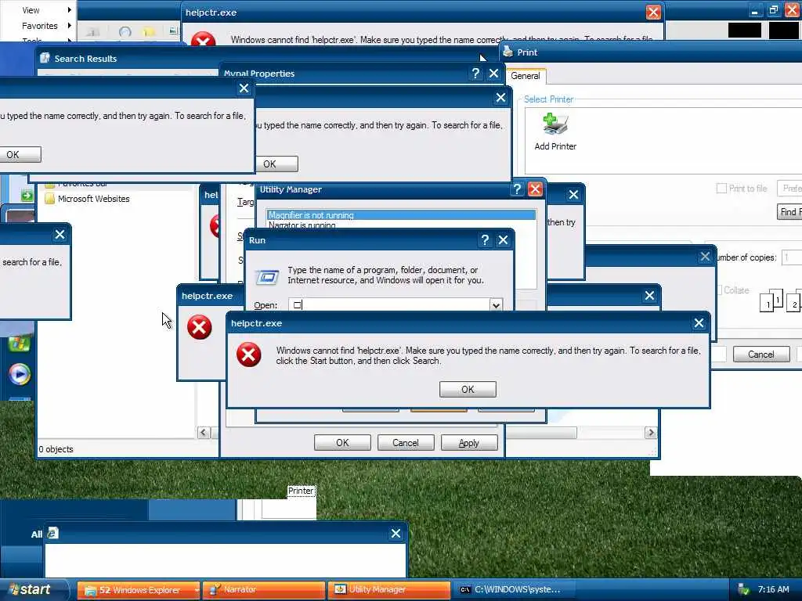This screenshot has width=802, height=601.
Task: Click Apply in Mypal Properties dialog
Action: click(x=469, y=443)
